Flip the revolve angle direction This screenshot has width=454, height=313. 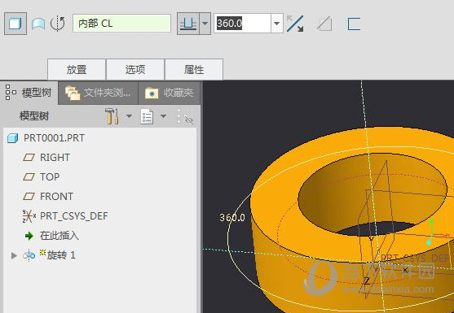(x=295, y=24)
